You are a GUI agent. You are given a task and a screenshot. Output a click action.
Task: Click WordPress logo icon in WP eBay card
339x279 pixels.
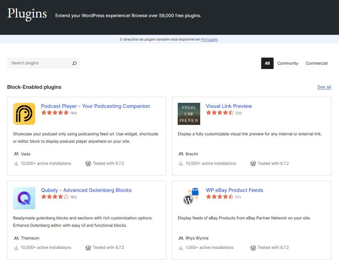[253, 248]
